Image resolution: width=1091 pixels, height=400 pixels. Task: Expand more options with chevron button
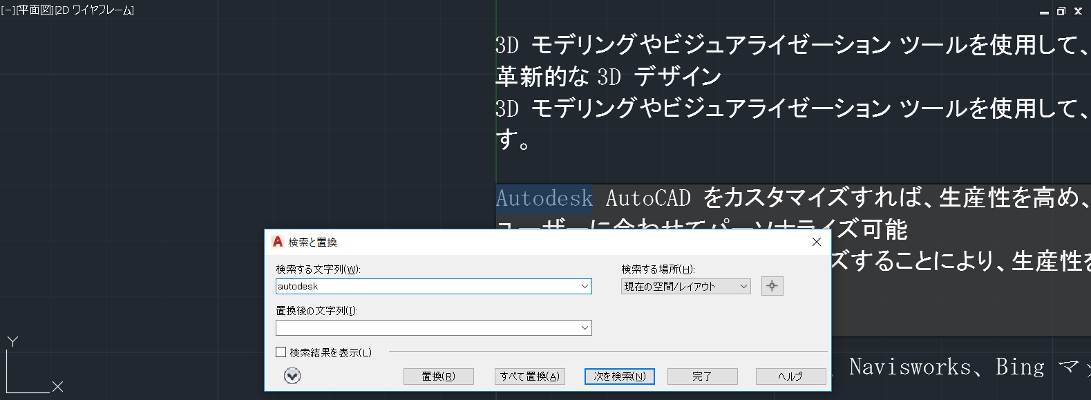292,376
